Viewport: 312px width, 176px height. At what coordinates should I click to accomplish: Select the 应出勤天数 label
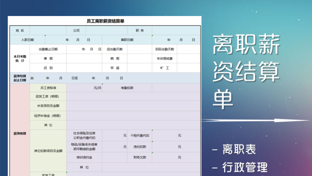(x=115, y=49)
